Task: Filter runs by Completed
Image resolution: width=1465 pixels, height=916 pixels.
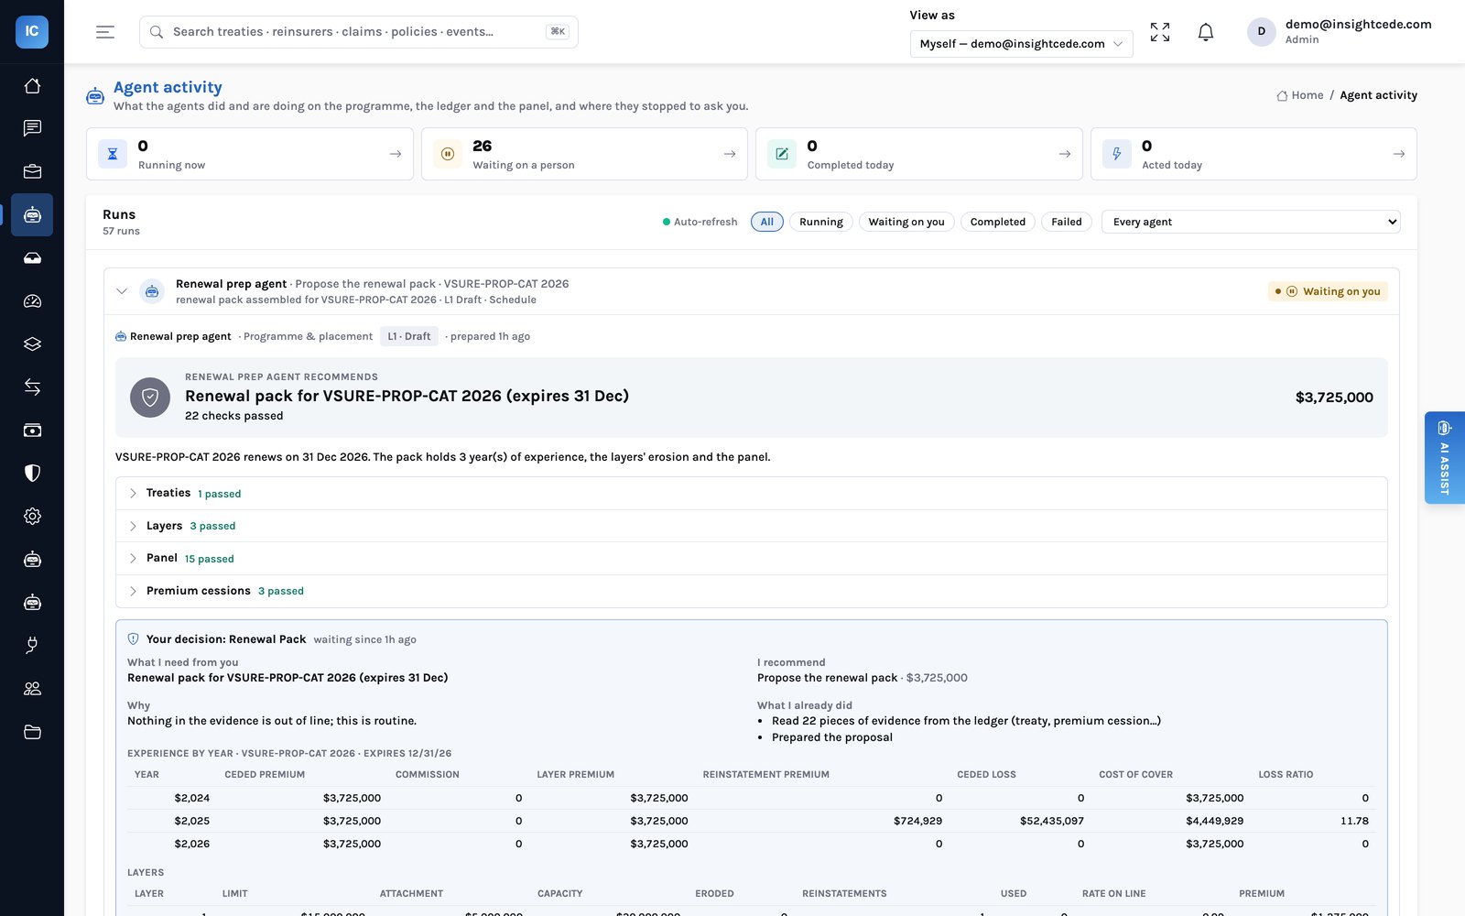Action: click(x=998, y=222)
